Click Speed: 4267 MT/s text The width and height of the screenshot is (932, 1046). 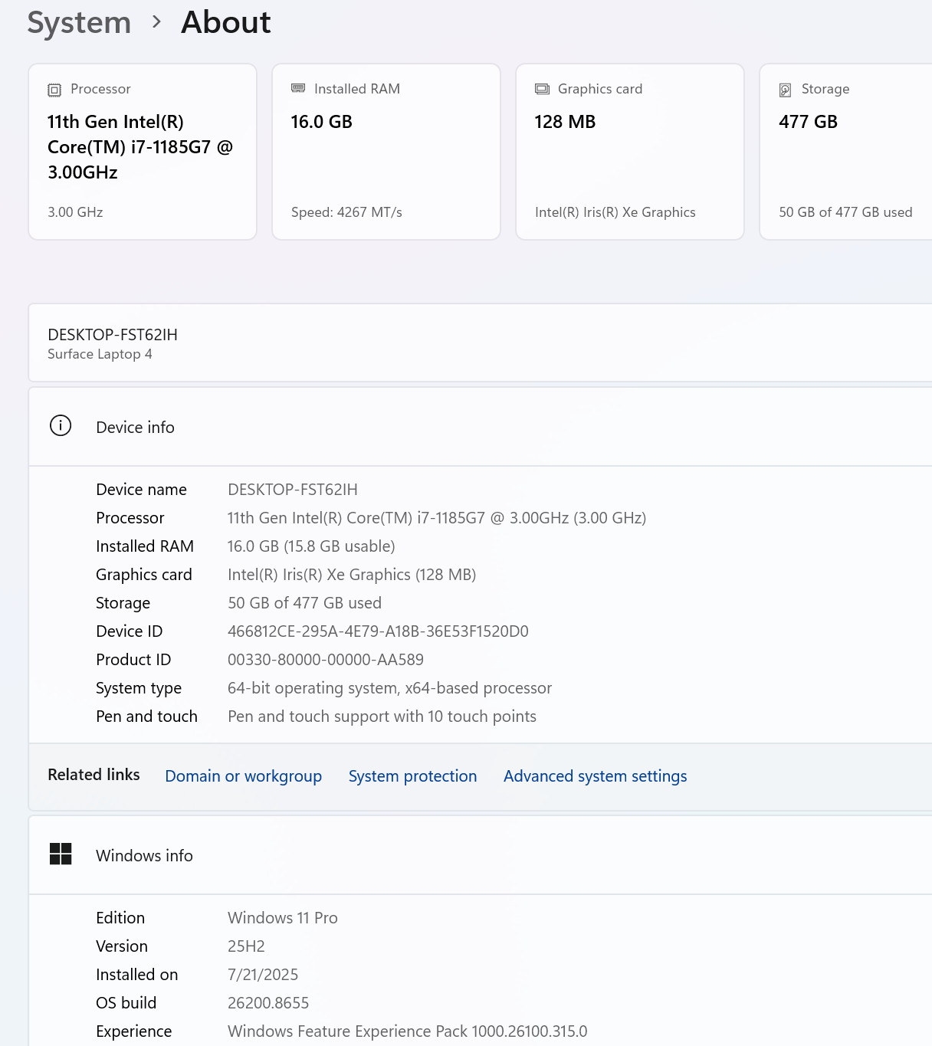[346, 212]
